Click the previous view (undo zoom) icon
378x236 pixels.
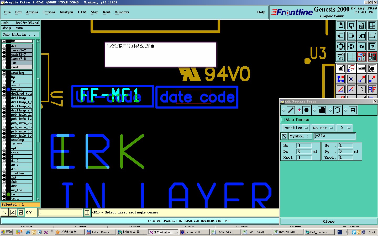[x=362, y=36]
